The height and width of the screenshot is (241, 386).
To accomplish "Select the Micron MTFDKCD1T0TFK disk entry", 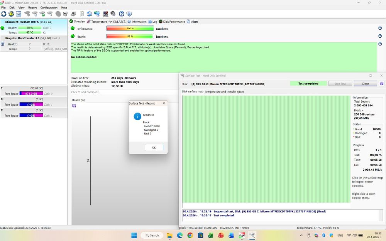I will [x=34, y=27].
